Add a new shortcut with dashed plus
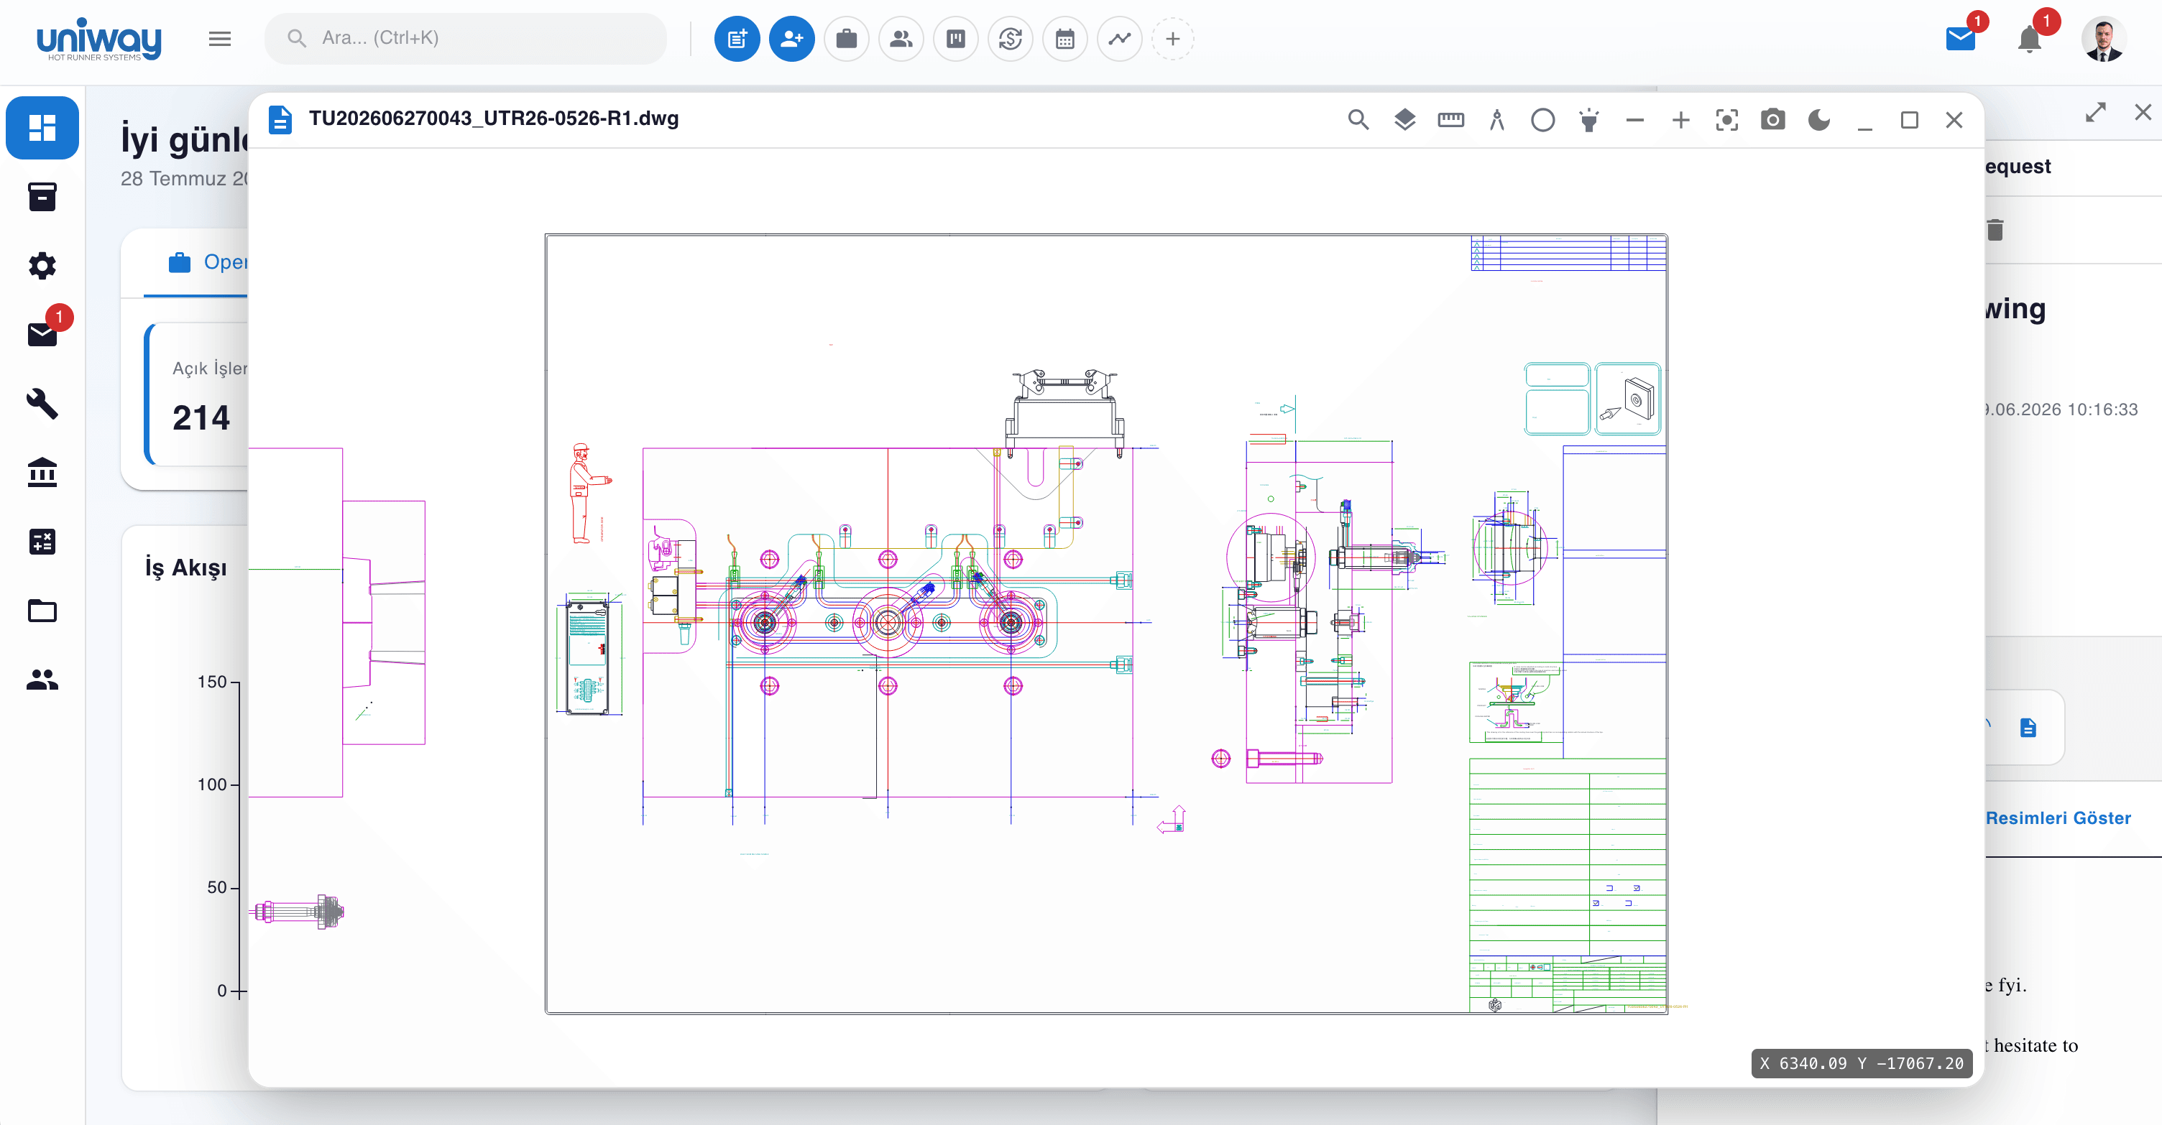Viewport: 2162px width, 1125px height. point(1172,39)
